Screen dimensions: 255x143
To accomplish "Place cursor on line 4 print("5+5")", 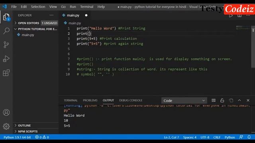I will point(89,44).
